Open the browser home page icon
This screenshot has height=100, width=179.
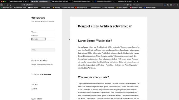(x=11, y=5)
